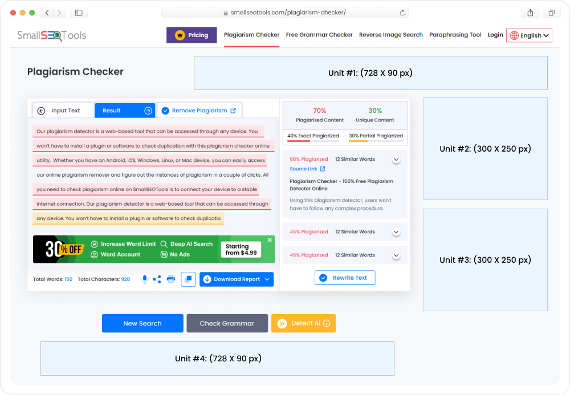The height and width of the screenshot is (395, 570).
Task: Click the Rewrite Text button
Action: 345,278
